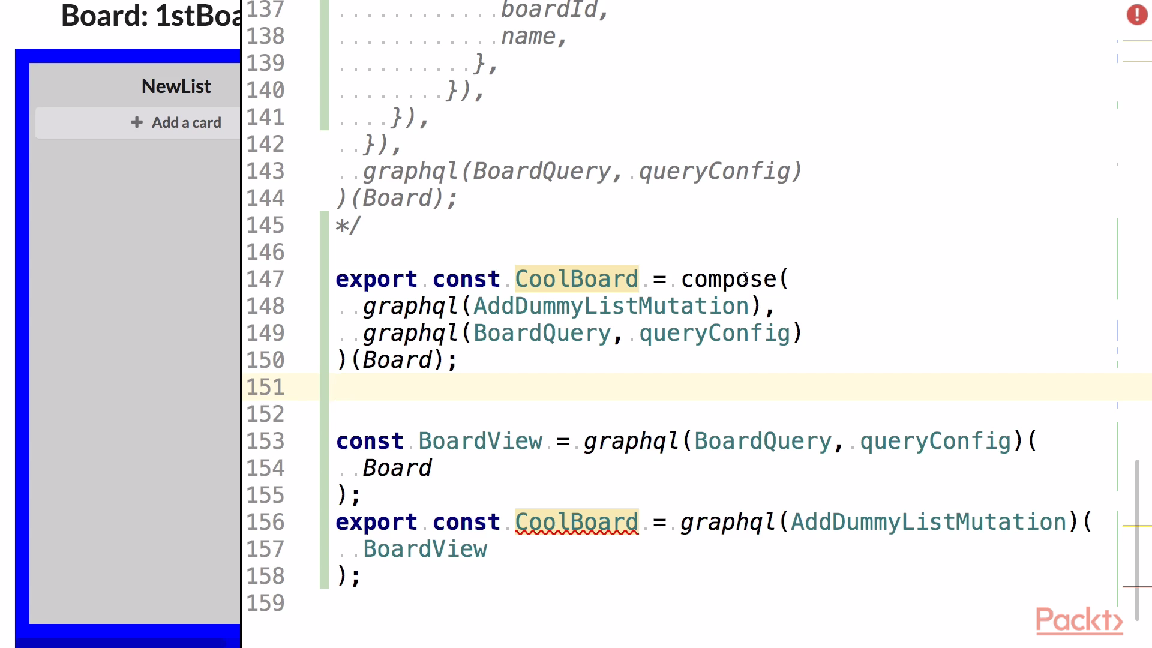Click the const keyword on line 153

370,441
